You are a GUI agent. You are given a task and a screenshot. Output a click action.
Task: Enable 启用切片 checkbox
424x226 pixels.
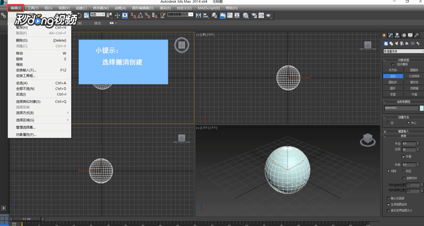click(404, 178)
